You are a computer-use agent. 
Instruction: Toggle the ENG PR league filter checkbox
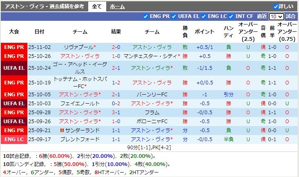pos(146,16)
